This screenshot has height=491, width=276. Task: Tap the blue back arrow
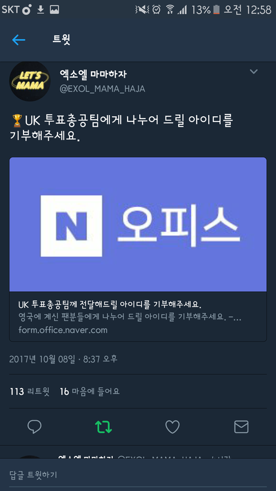[18, 40]
